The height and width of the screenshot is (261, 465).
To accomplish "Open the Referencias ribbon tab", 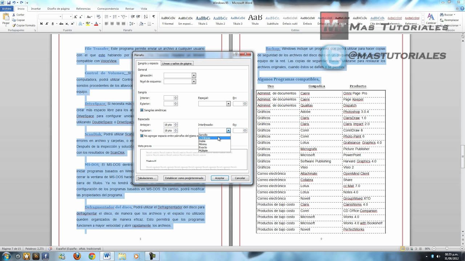I will [84, 9].
